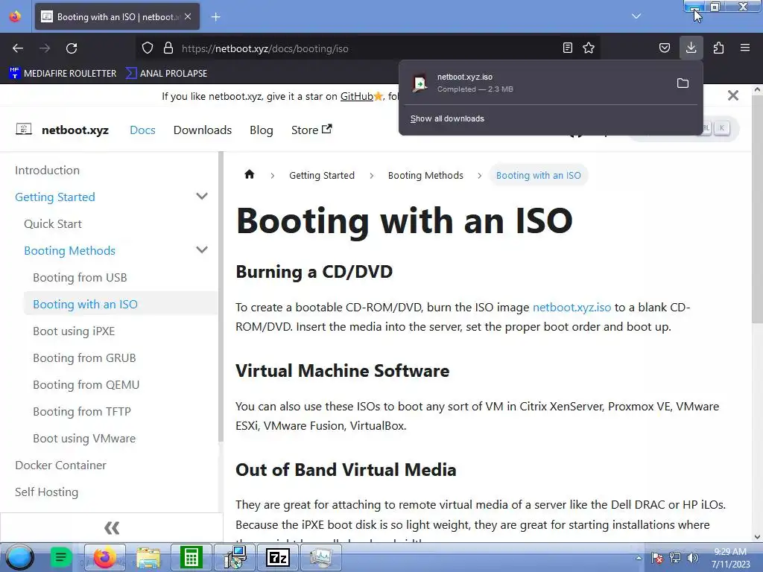Viewport: 763px width, 572px height.
Task: Open Firefox from the taskbar
Action: [104, 557]
